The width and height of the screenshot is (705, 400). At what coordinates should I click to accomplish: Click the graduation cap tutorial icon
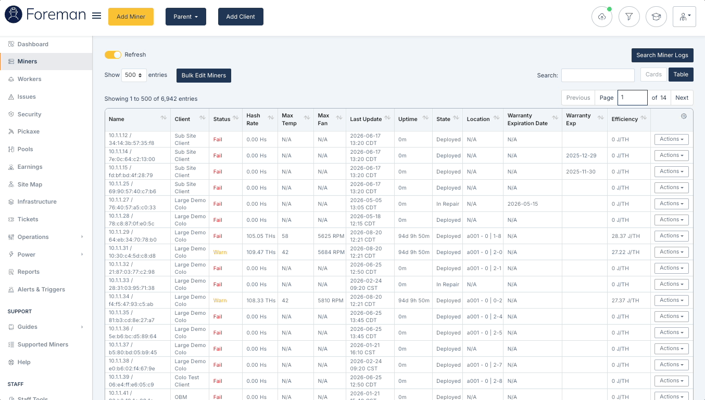(656, 17)
